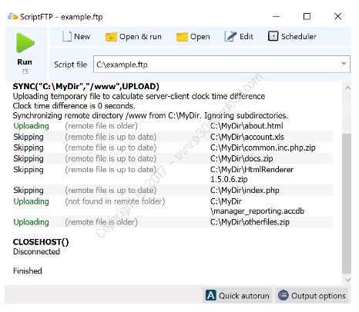Select the Finished output line
This screenshot has height=312, width=359.
pos(28,271)
